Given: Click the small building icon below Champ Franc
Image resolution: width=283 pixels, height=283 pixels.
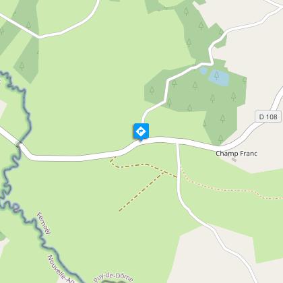Looking at the screenshot, I should click(x=234, y=160).
